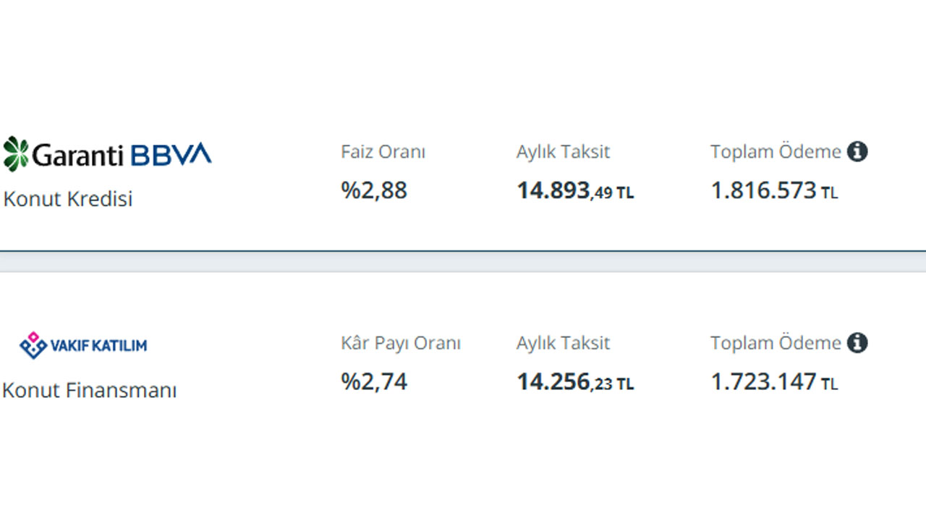Click the %2,74 profit share rate

point(375,382)
